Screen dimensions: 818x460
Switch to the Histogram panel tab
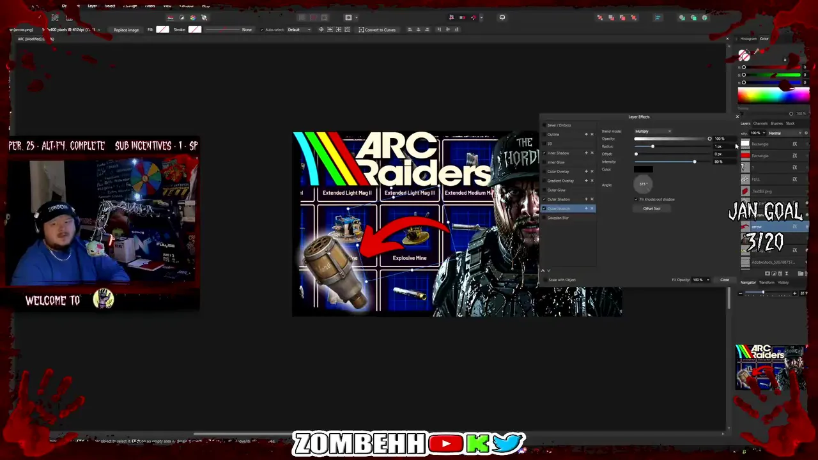(748, 38)
